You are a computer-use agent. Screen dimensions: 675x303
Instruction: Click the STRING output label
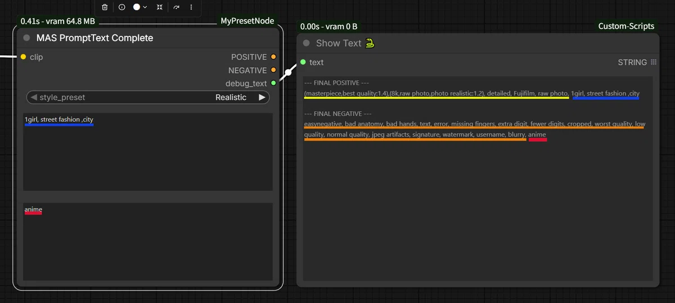pos(632,62)
